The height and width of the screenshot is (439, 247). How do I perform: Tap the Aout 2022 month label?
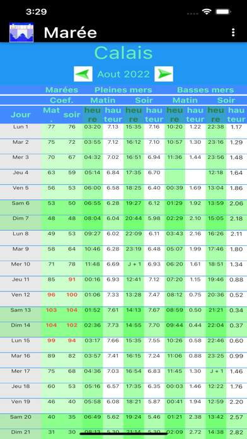pos(123,74)
